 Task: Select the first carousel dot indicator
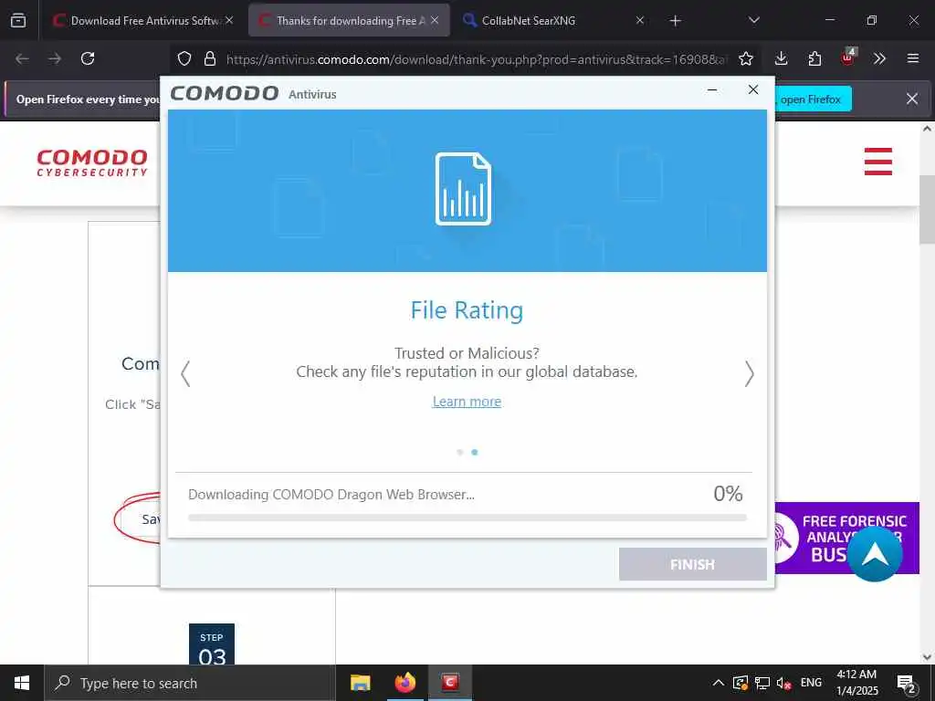[460, 453]
